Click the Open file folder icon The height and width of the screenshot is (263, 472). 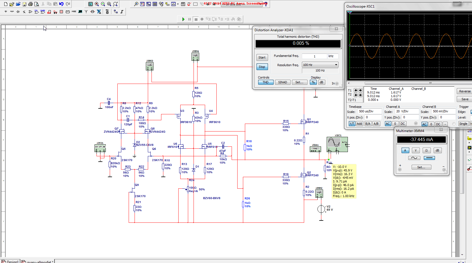coord(12,4)
